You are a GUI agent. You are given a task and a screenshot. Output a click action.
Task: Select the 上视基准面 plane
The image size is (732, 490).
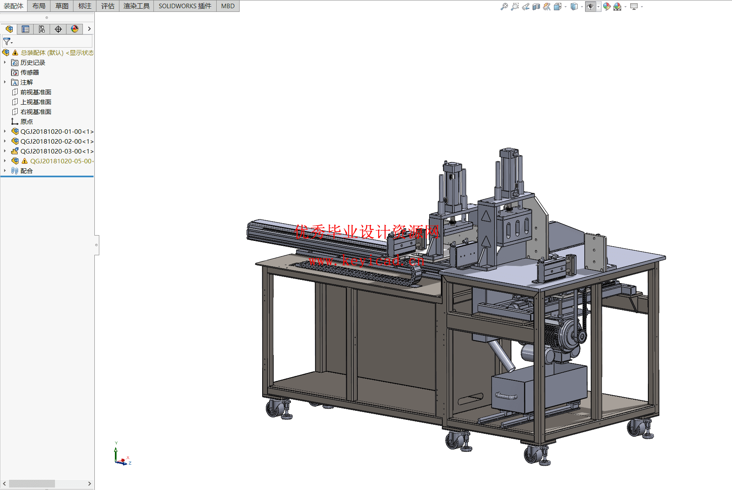pos(36,102)
